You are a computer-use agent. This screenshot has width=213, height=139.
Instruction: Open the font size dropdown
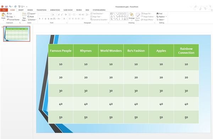coord(56,15)
